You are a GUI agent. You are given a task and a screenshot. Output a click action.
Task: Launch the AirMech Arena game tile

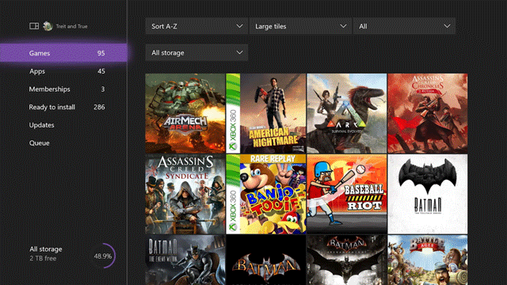tap(185, 113)
